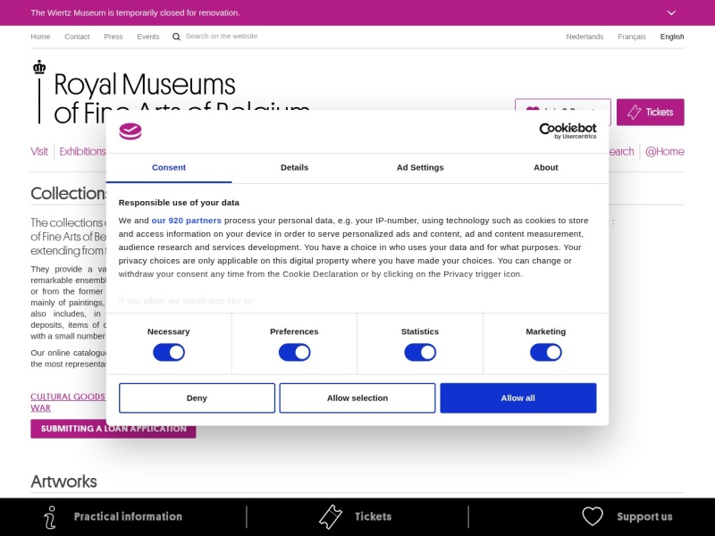Open the Ad Settings tab
The width and height of the screenshot is (715, 536).
point(420,168)
